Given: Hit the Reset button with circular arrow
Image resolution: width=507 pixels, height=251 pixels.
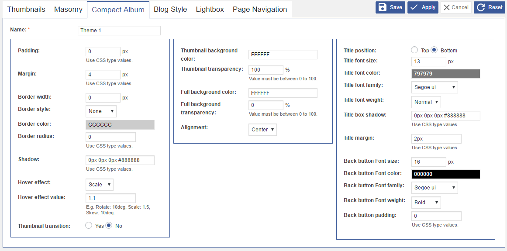Looking at the screenshot, I should [489, 7].
